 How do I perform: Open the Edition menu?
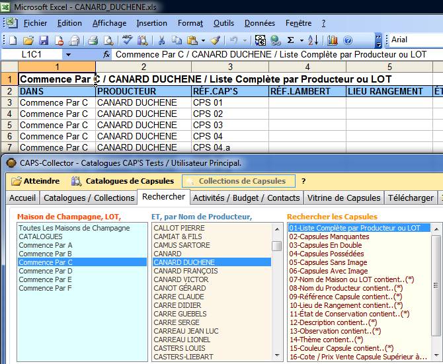tap(69, 23)
